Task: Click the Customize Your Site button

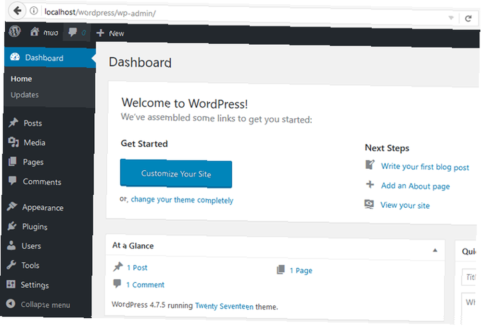Action: (x=176, y=174)
